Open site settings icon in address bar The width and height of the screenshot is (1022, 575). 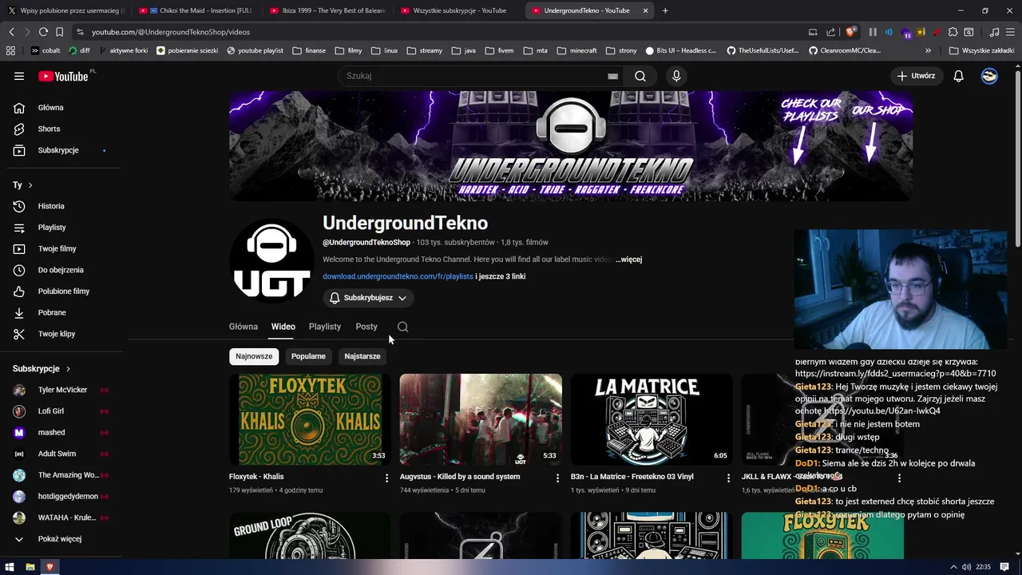click(80, 32)
